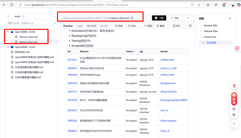Click the trophy icon on the right edge
This screenshot has width=241, height=138.
234,86
